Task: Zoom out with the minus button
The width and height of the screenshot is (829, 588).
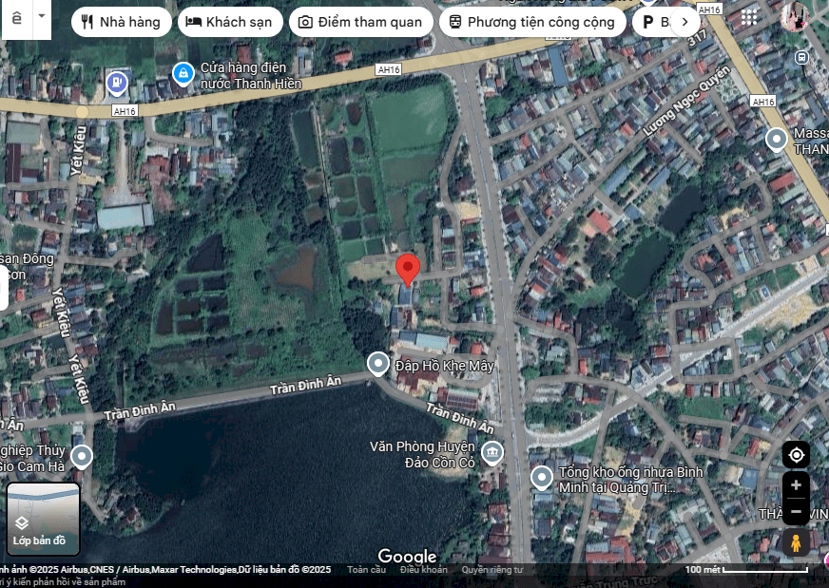Action: (x=796, y=513)
